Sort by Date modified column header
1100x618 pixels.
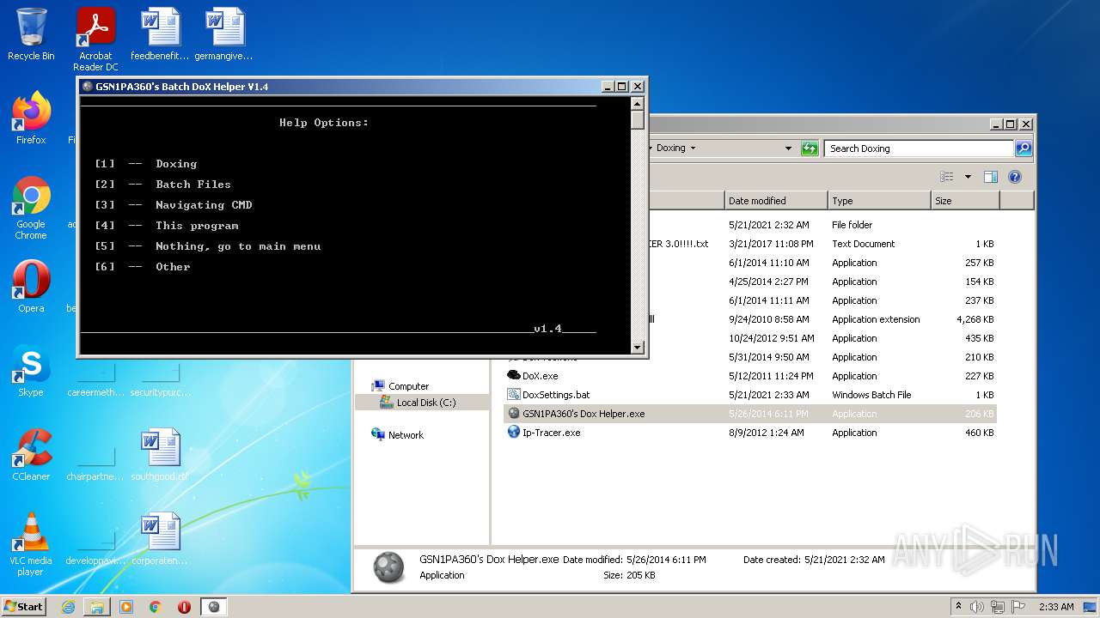pyautogui.click(x=776, y=201)
